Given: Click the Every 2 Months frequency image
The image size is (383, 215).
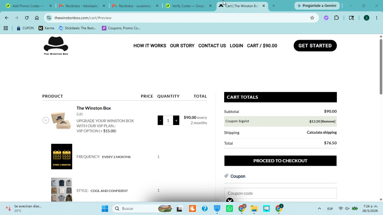Looking at the screenshot, I should pos(62,157).
